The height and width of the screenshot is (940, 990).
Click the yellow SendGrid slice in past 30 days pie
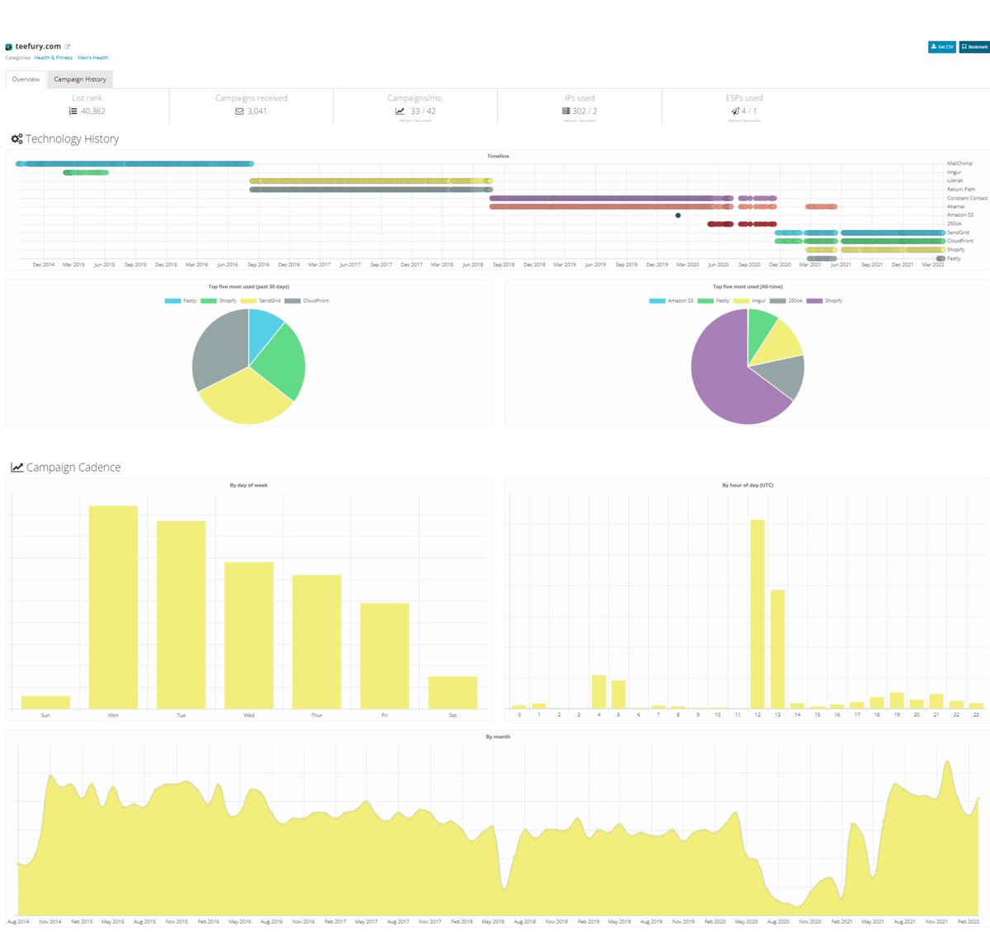[x=246, y=397]
